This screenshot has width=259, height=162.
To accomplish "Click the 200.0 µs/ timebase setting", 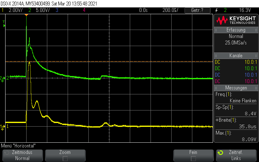I will [x=170, y=10].
